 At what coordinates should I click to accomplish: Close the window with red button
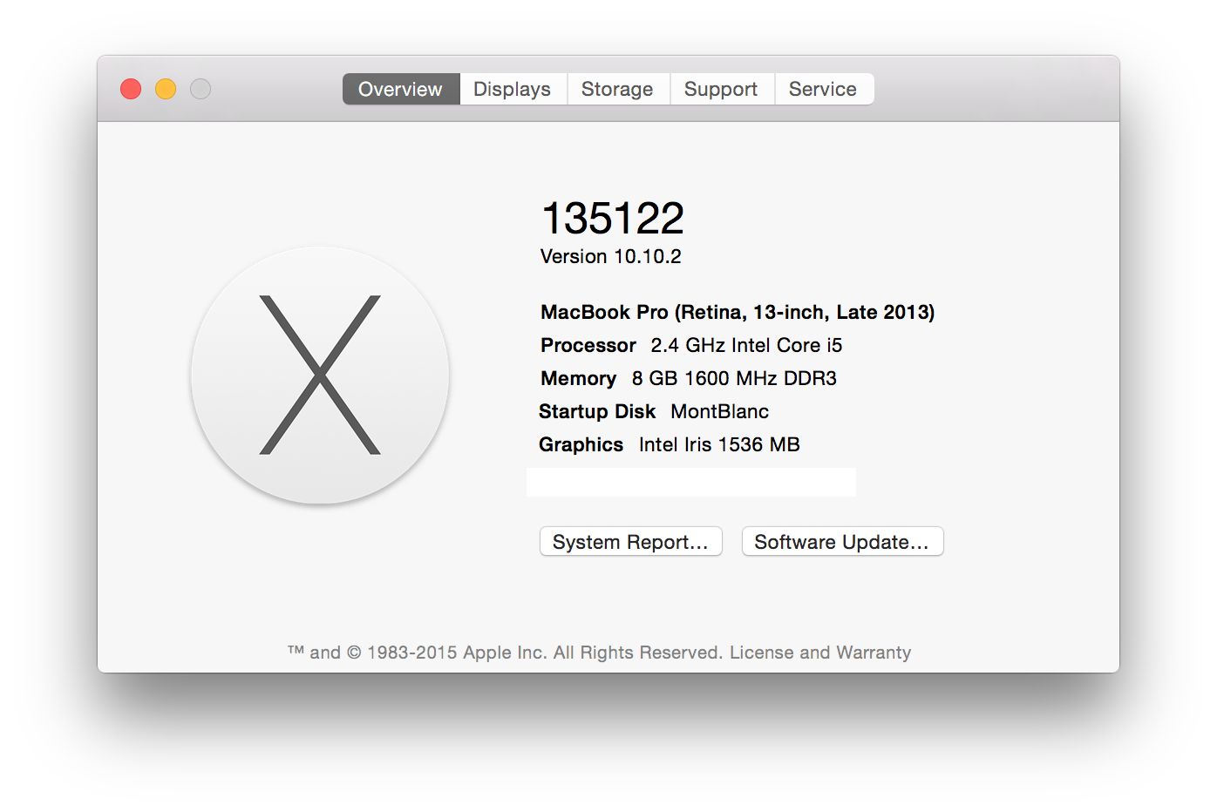(x=131, y=89)
